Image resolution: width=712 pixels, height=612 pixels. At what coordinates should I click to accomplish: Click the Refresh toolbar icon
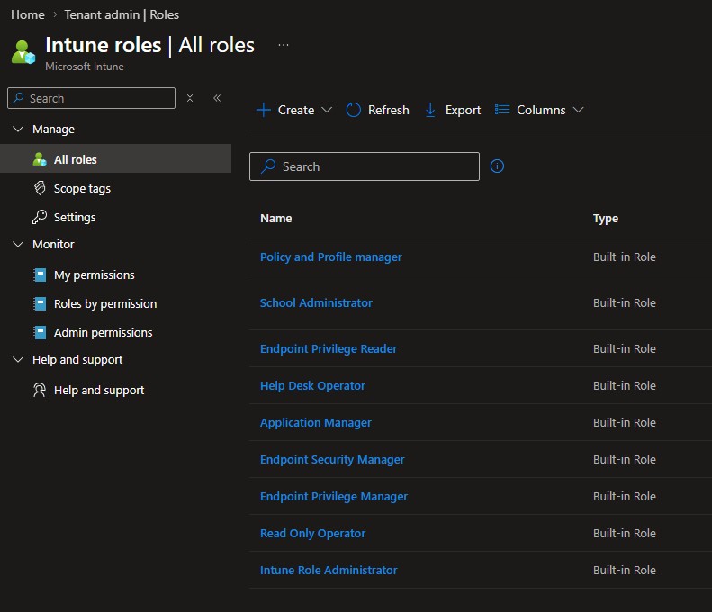(354, 110)
